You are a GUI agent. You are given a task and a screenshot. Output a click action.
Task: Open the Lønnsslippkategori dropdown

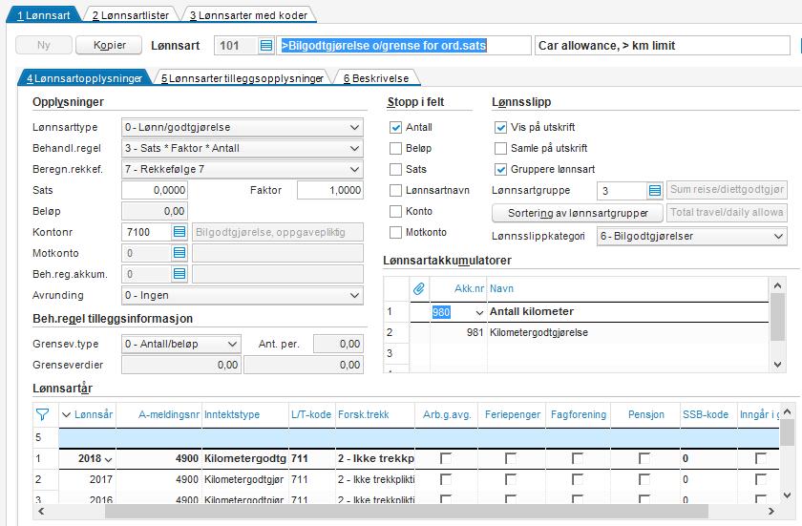point(778,236)
